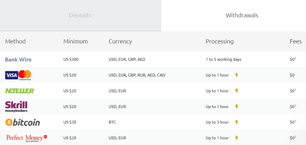The width and height of the screenshot is (306, 145).
Task: Click the Bitcoin logo
Action: coord(22,122)
